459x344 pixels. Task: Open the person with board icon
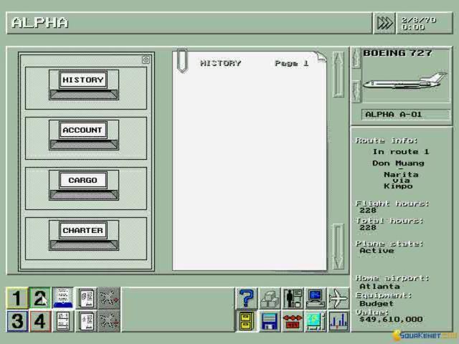pos(292,298)
